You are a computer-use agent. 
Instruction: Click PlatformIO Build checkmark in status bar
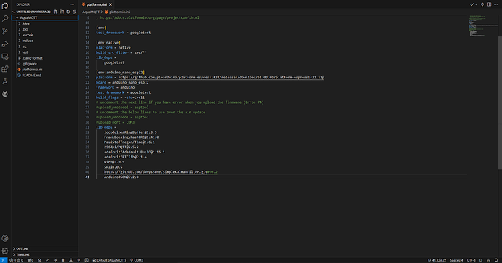coord(47,260)
